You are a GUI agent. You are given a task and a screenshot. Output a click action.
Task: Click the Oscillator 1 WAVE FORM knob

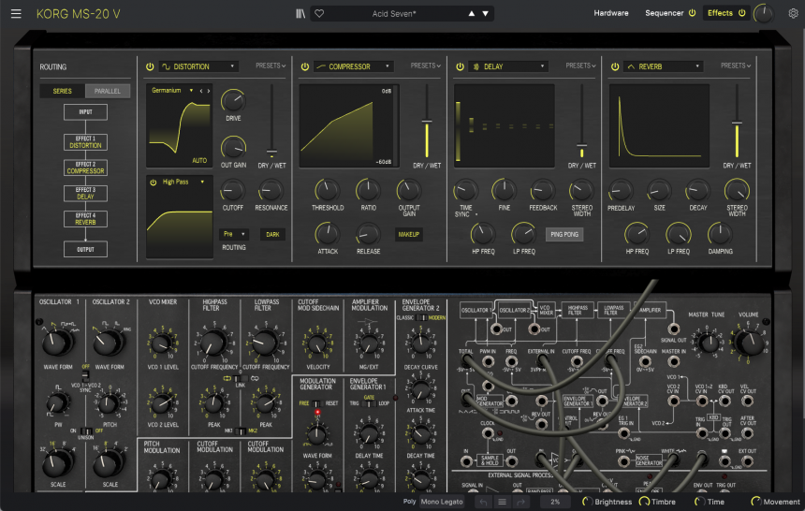(x=55, y=343)
